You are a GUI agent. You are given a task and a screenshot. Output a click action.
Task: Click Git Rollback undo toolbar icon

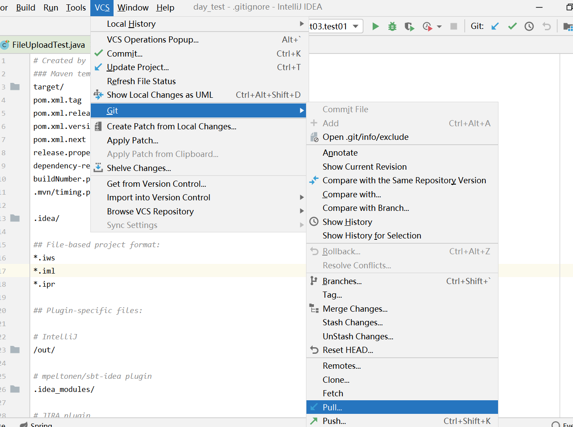546,26
